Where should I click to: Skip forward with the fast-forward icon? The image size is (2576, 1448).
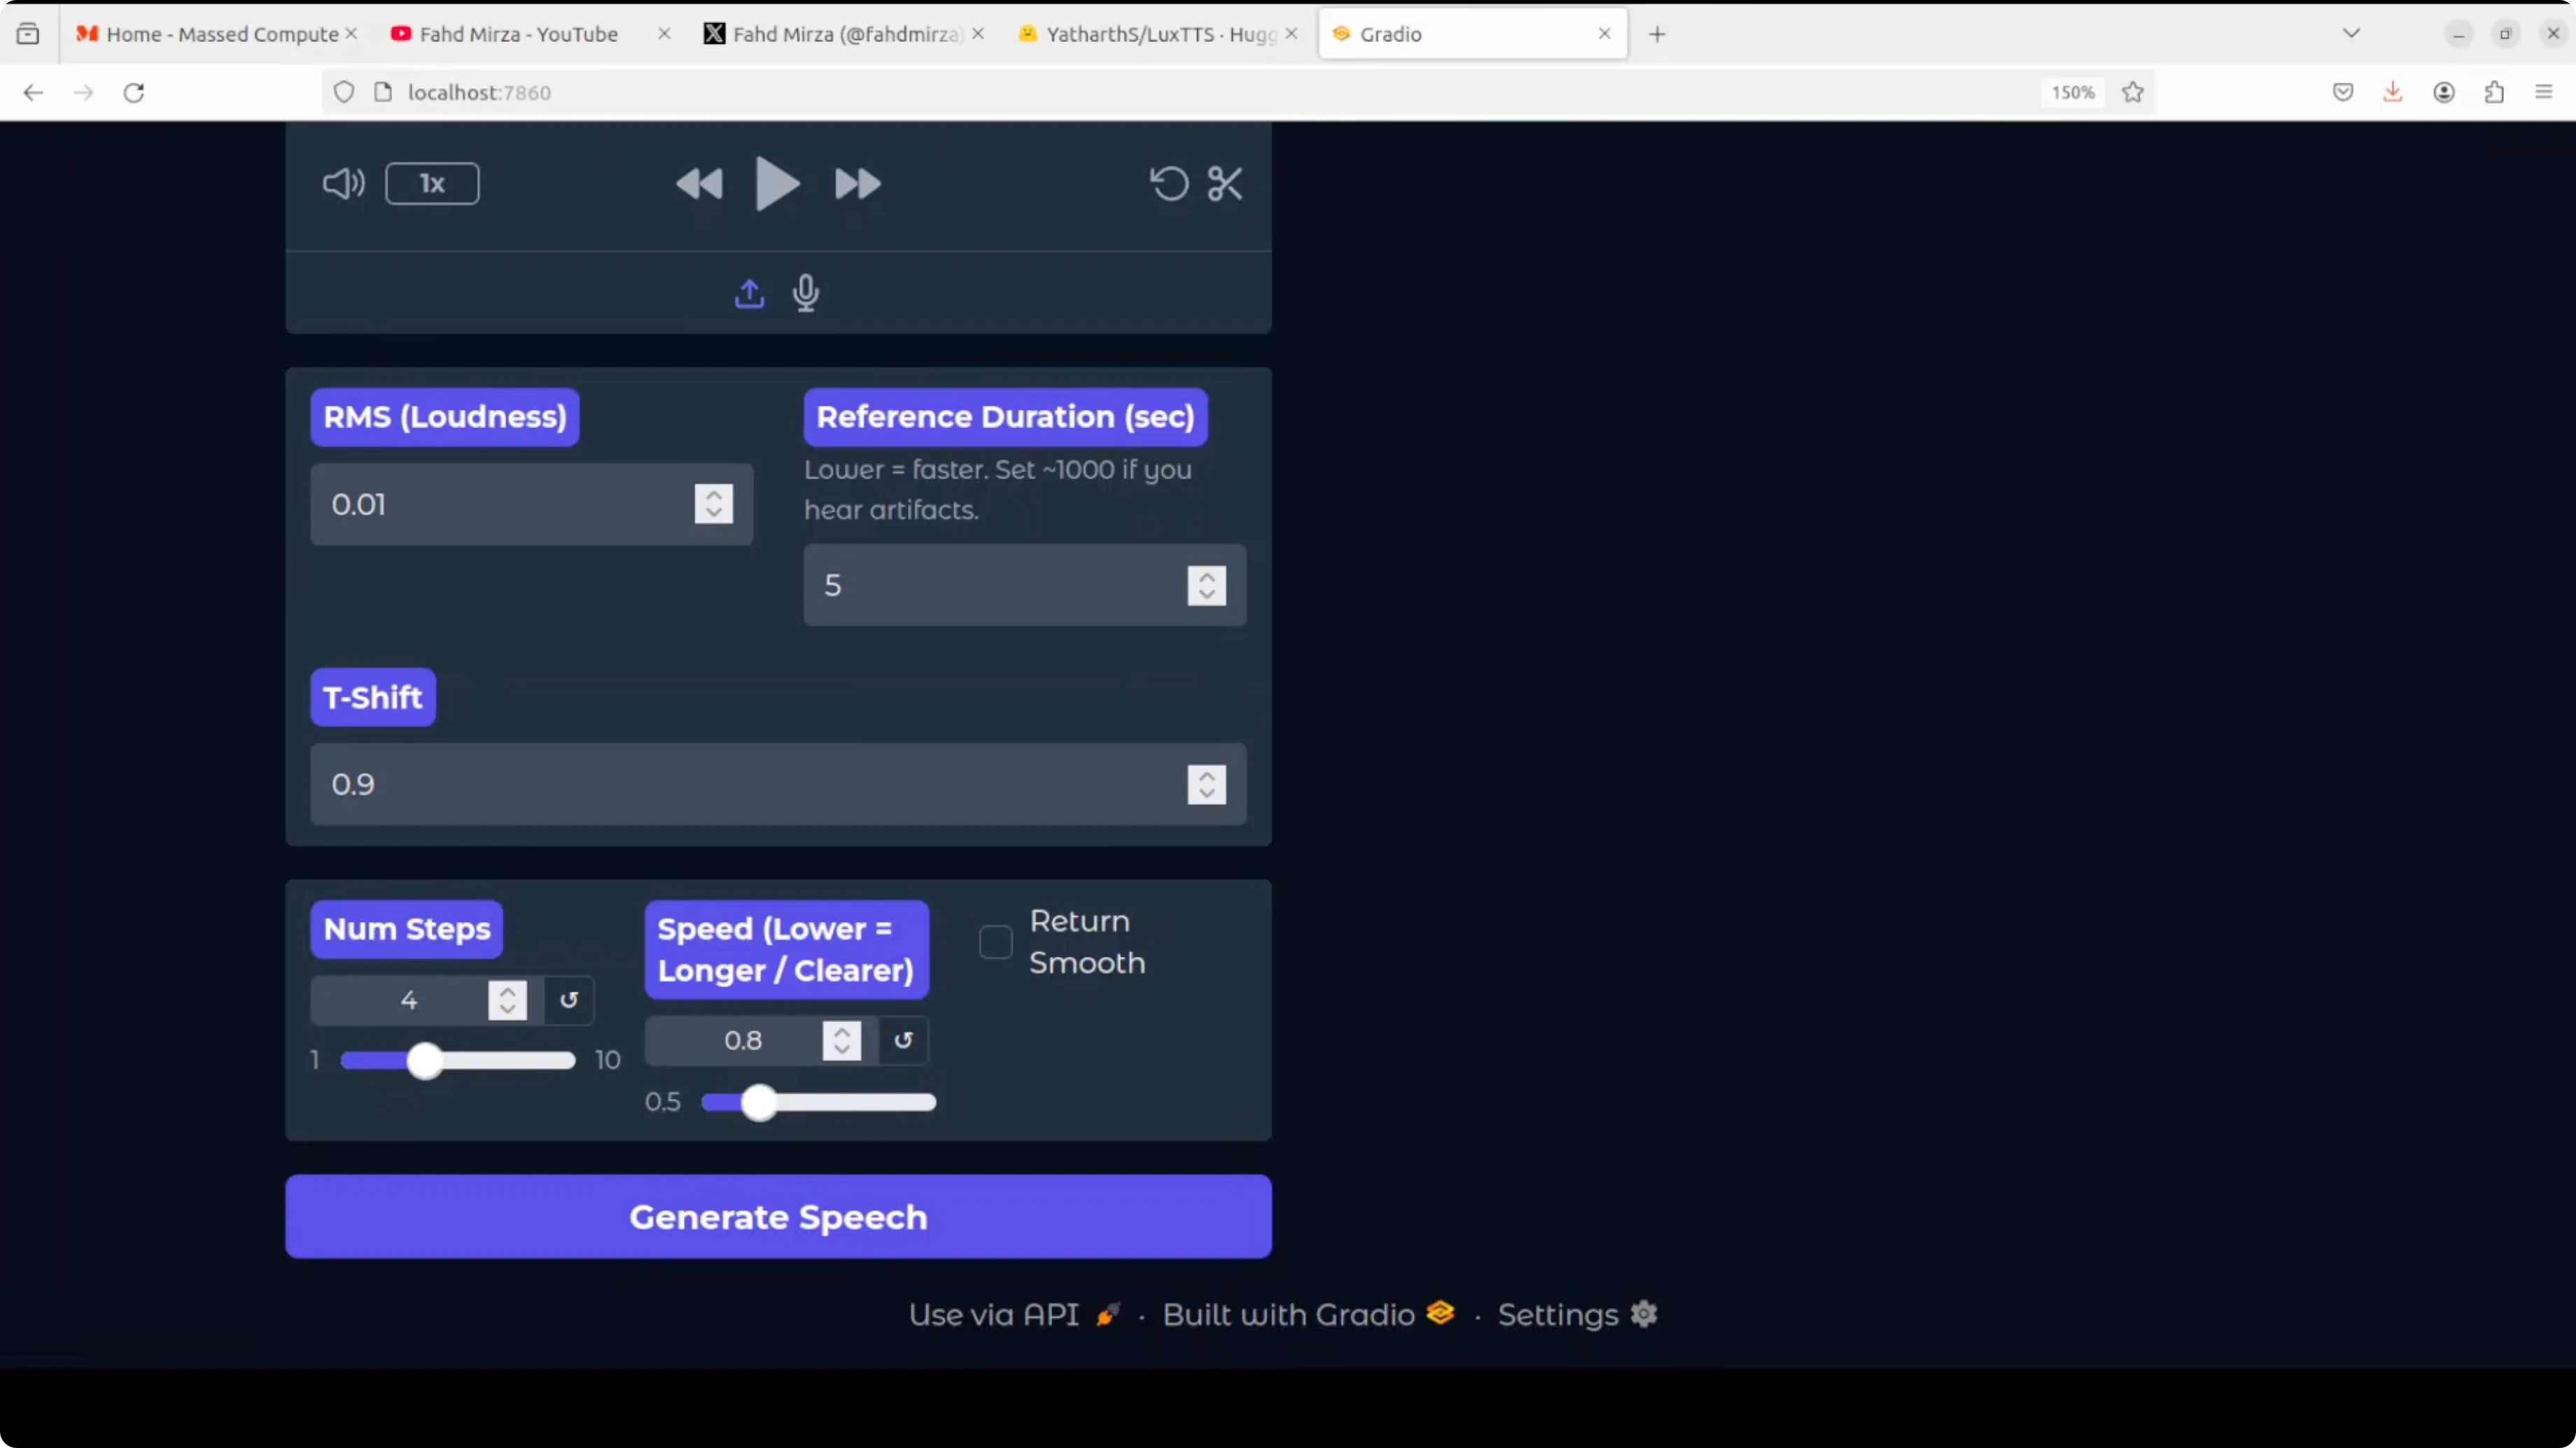tap(857, 184)
